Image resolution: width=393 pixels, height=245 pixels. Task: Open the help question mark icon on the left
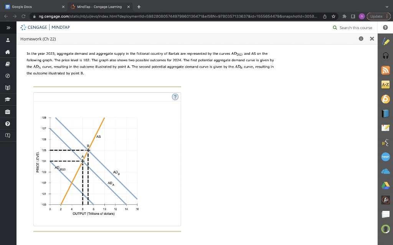point(8,123)
